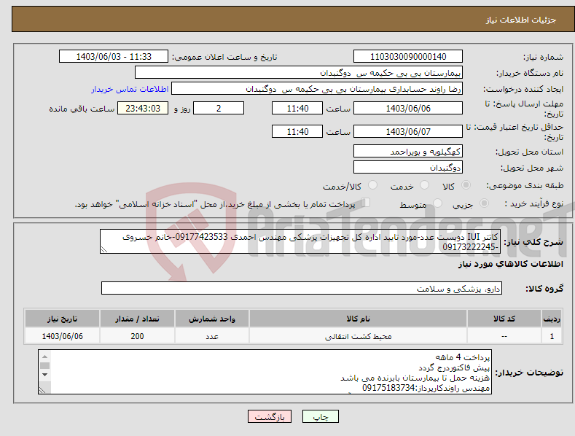
Task: Click the response deadline date 1403/06/06 field
Action: click(x=408, y=108)
